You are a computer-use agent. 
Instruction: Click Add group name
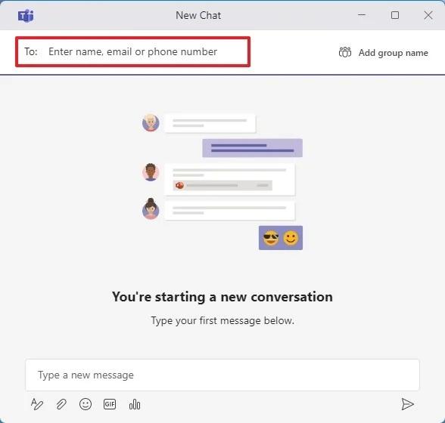point(394,53)
